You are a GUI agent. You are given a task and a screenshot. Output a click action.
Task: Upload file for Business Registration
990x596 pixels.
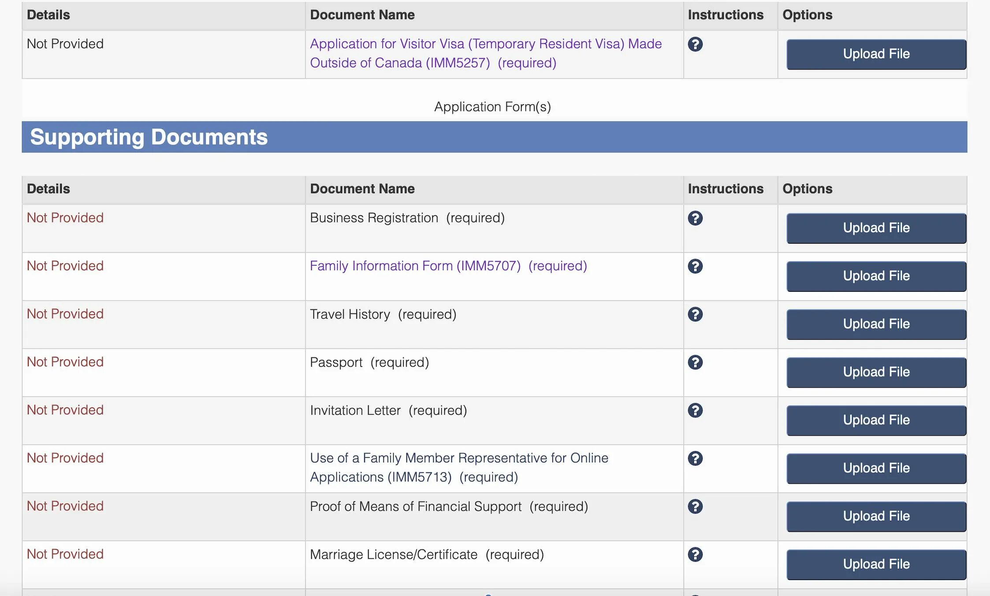click(876, 228)
